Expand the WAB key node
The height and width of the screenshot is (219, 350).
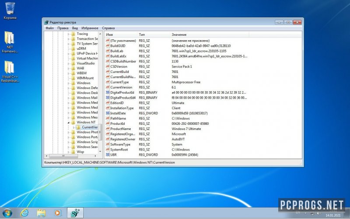(69, 68)
